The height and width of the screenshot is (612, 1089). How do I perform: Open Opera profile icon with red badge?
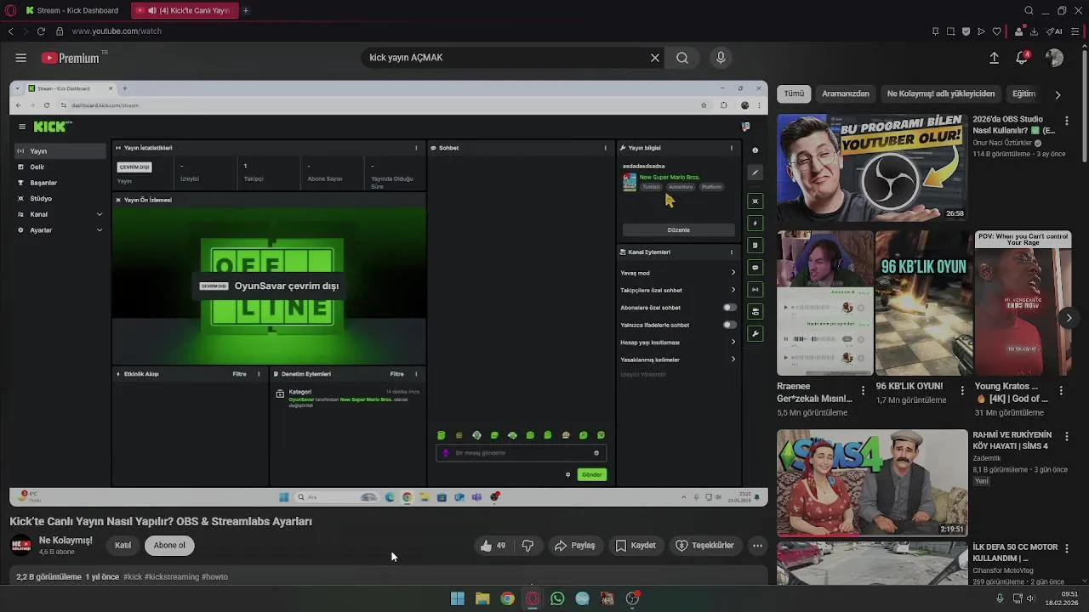[x=1018, y=31]
